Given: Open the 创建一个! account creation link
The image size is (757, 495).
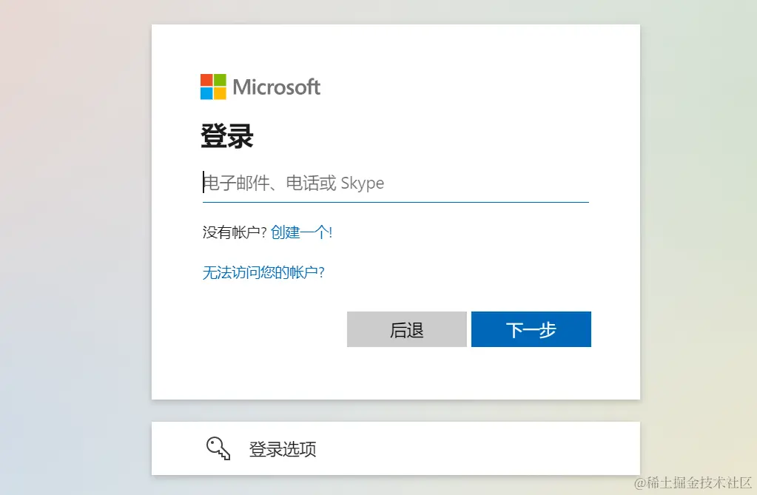Looking at the screenshot, I should (x=302, y=232).
